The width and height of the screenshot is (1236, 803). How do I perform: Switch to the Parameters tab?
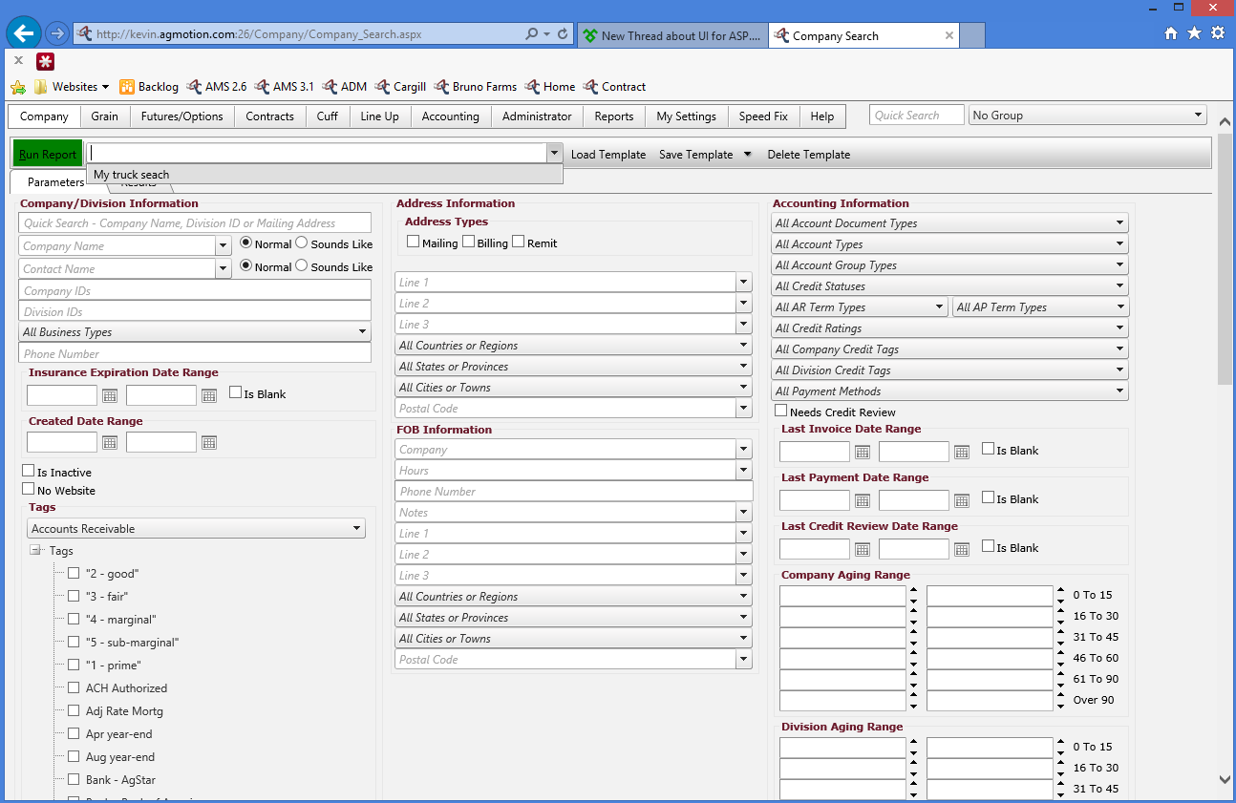[55, 182]
